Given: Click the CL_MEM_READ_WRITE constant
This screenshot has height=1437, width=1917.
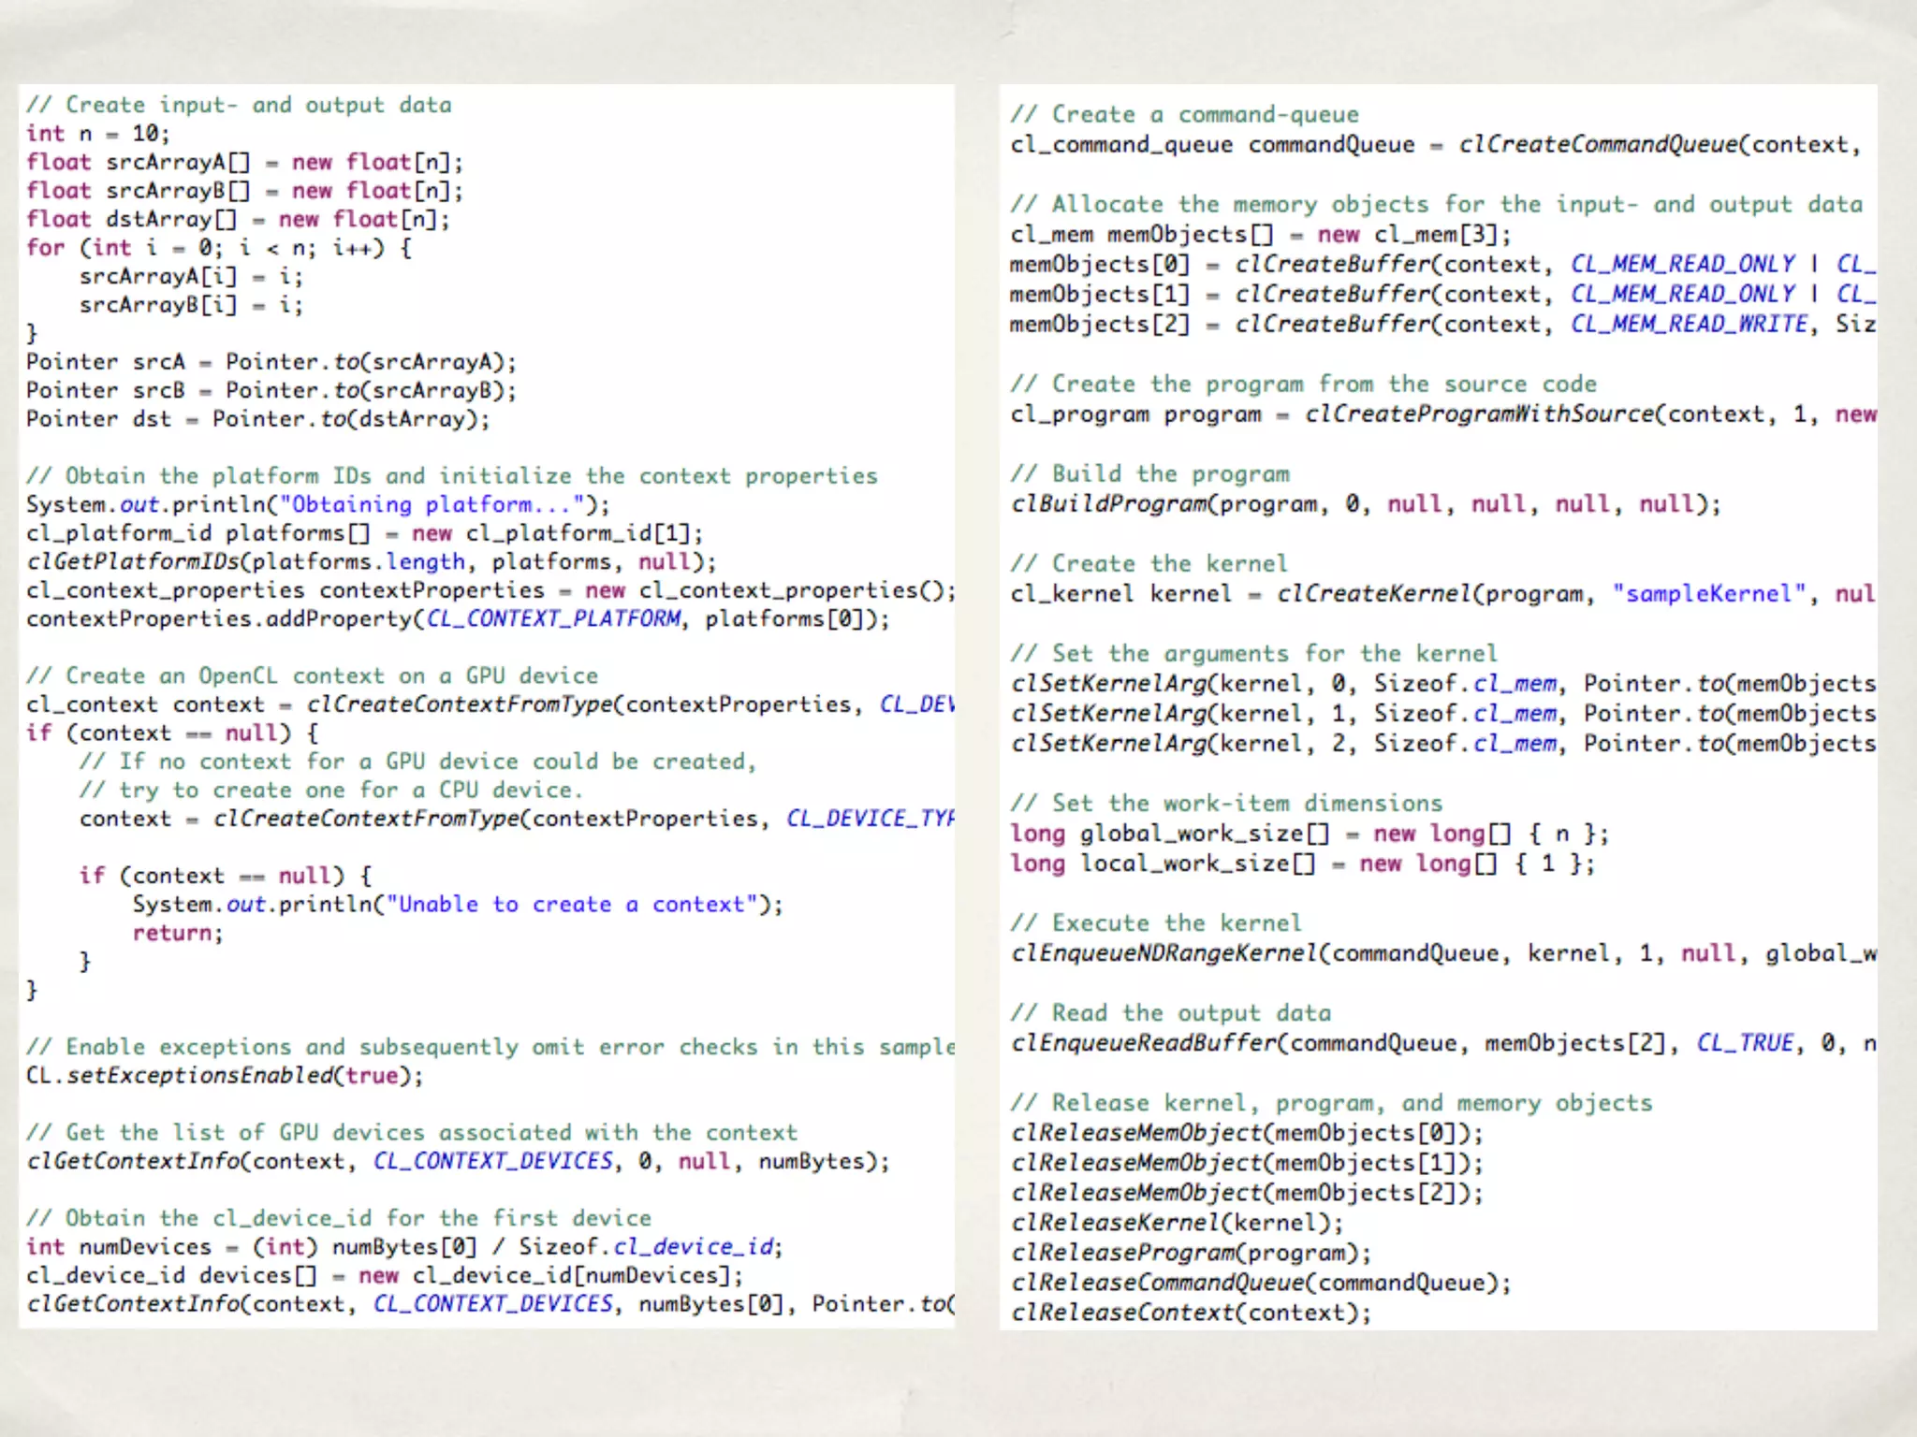Looking at the screenshot, I should click(1689, 324).
